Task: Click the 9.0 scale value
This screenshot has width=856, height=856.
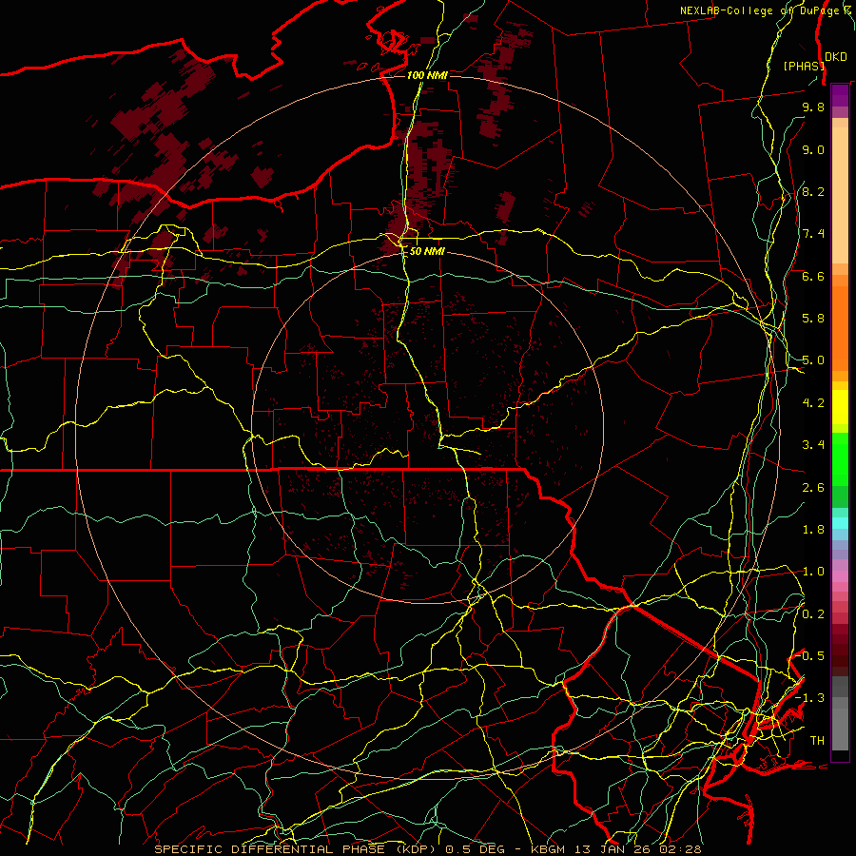Action: coord(813,149)
